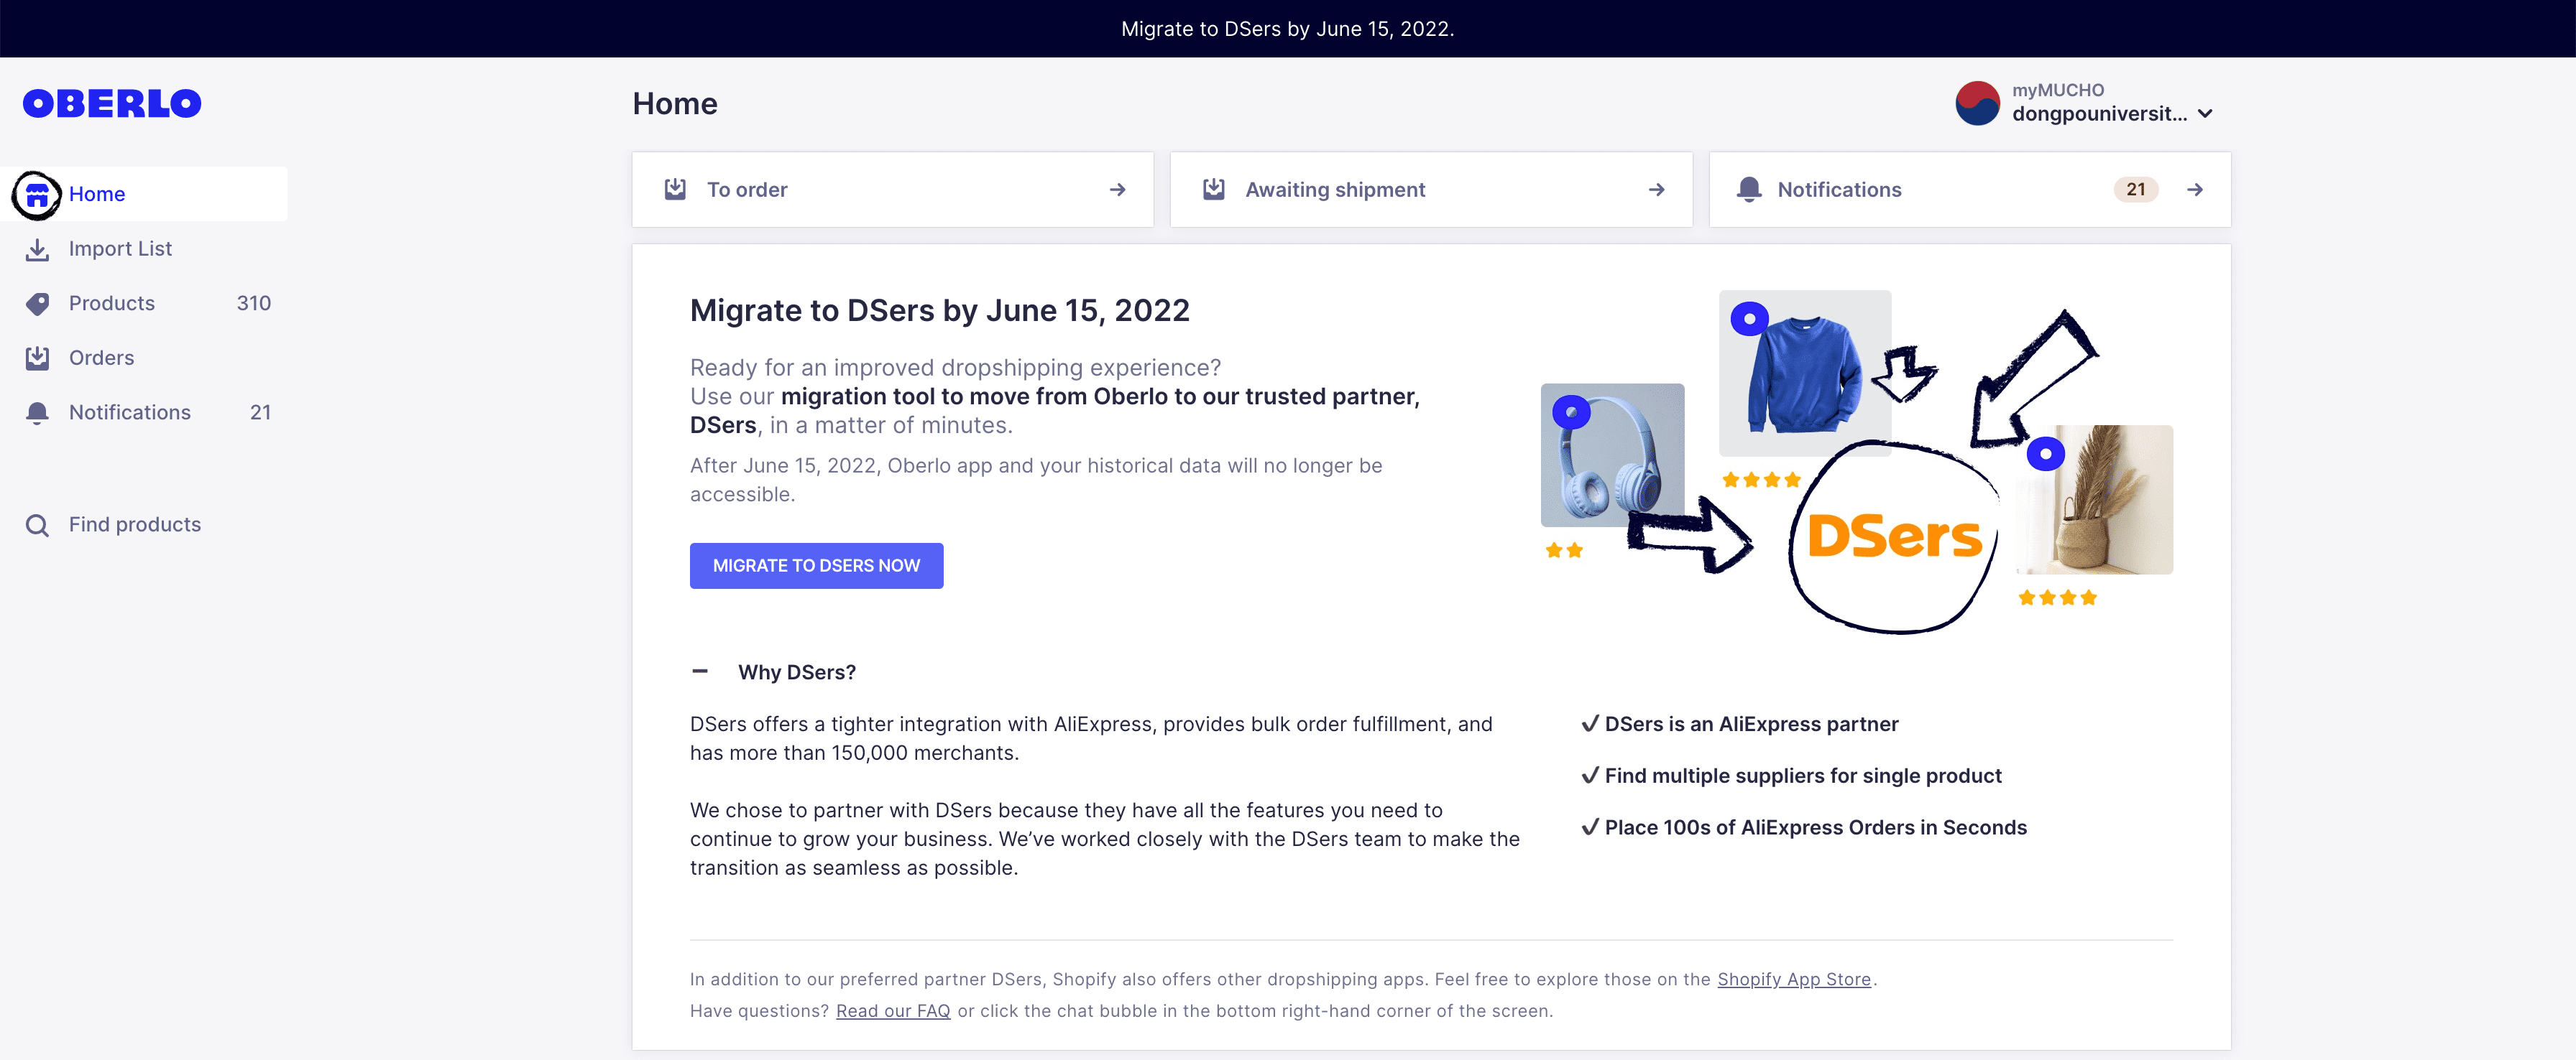
Task: Click the account avatar image
Action: (1977, 104)
